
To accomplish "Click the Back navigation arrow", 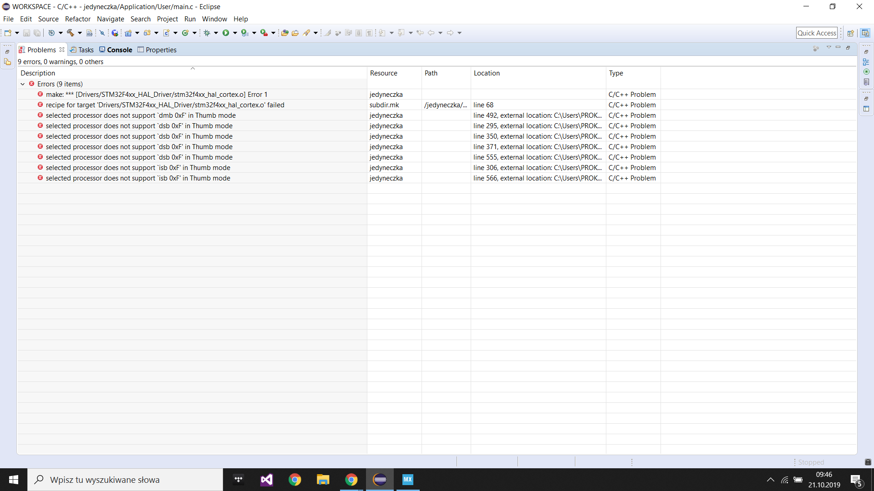I will (431, 33).
